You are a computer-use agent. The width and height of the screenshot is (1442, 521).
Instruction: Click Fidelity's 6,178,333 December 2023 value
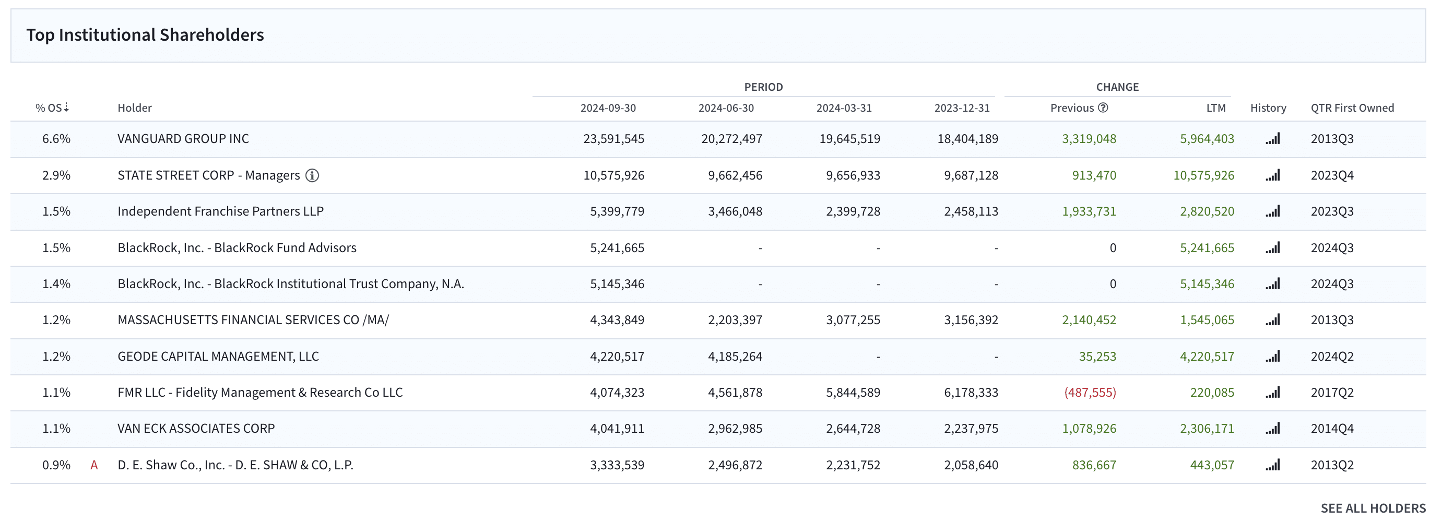coord(971,392)
